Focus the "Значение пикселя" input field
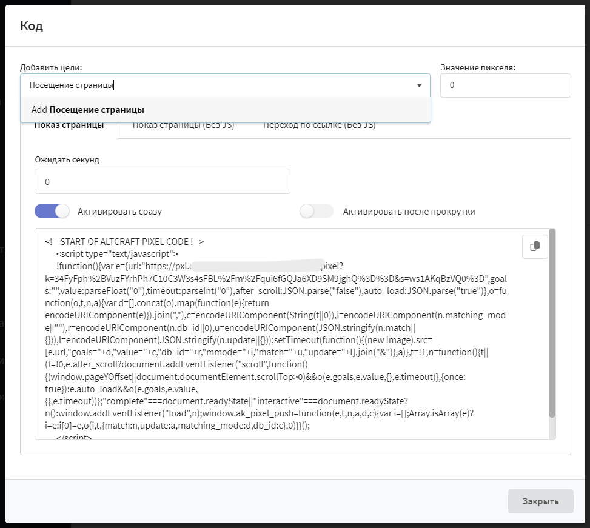The width and height of the screenshot is (590, 528). pos(505,85)
